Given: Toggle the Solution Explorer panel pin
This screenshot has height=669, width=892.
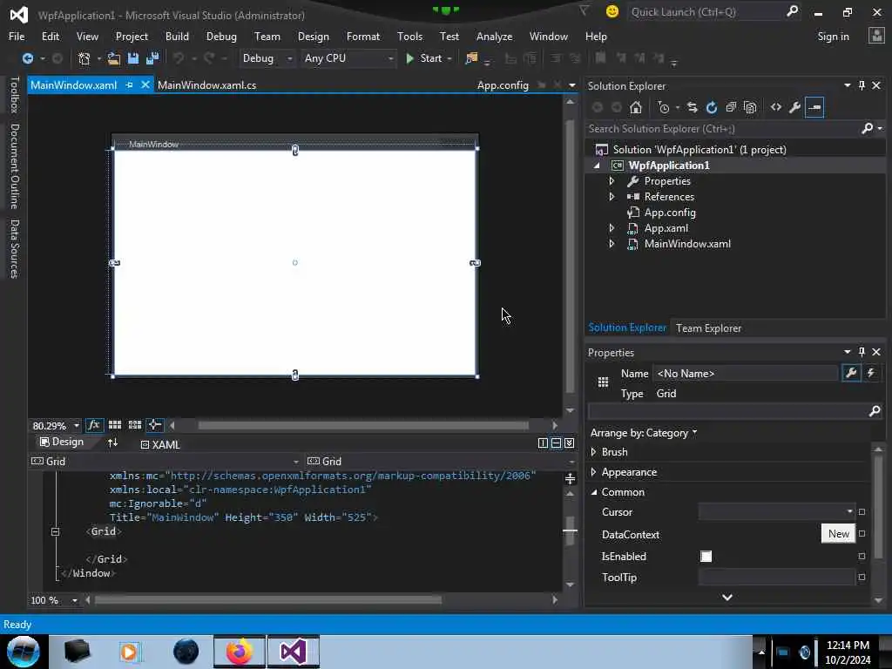Looking at the screenshot, I should [x=862, y=85].
